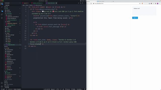This screenshot has height=90, width=161.
Task: Open the Explorer view in activity bar
Action: tap(2, 3)
